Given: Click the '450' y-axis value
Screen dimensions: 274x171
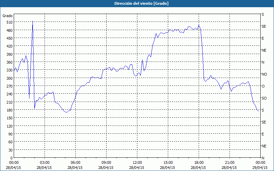Looking at the screenshot, I should pyautogui.click(x=10, y=38).
